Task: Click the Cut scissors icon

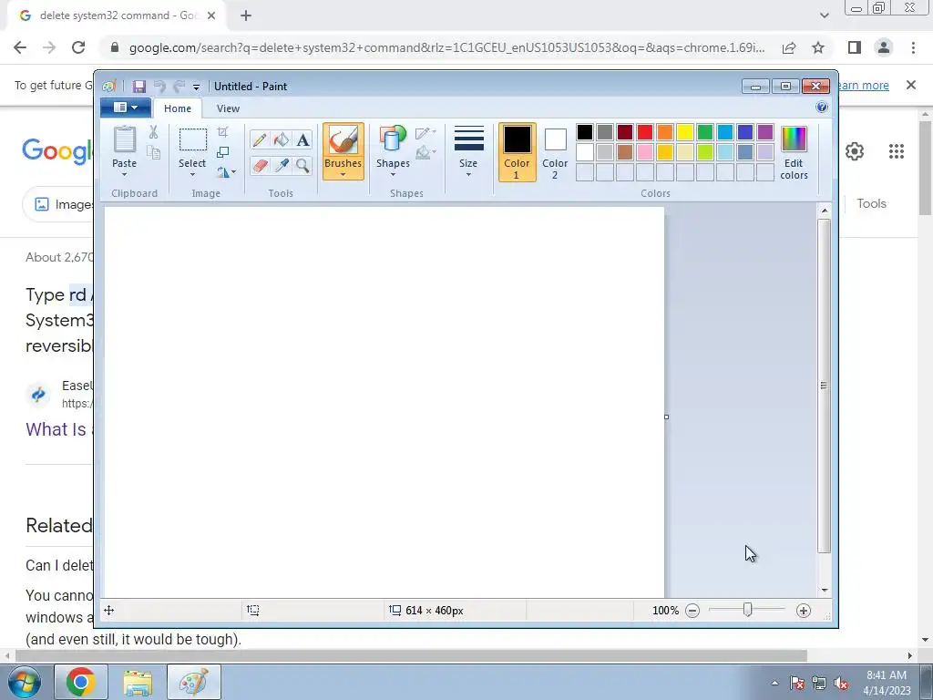Action: coord(153,132)
